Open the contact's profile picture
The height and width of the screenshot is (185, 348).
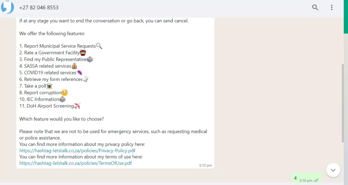click(x=7, y=7)
